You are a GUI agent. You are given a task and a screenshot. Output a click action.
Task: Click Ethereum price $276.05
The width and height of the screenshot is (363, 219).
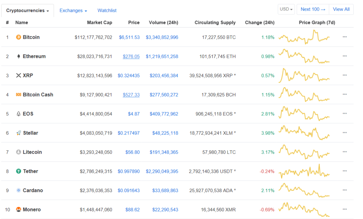point(131,56)
